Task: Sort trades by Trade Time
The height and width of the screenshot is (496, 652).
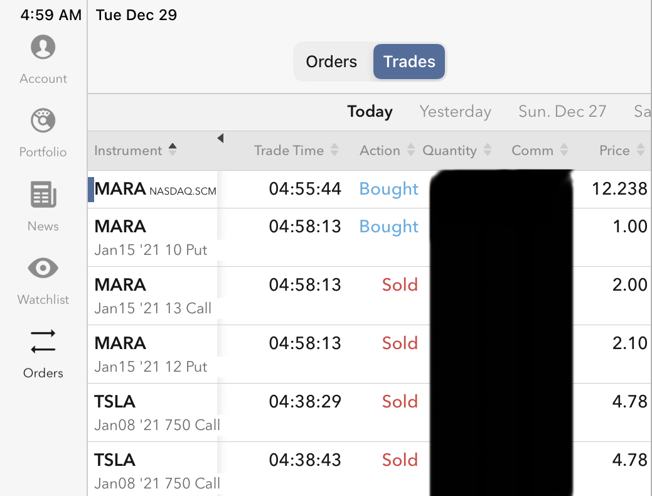Action: [296, 151]
